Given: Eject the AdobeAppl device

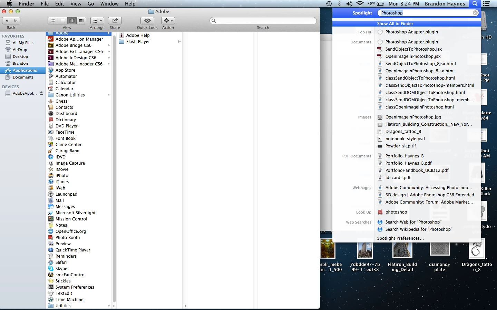Looking at the screenshot, I should 41,93.
